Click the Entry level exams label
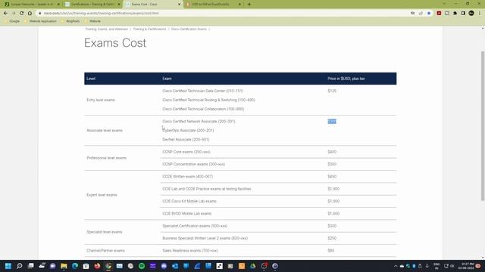The width and height of the screenshot is (485, 272). tap(101, 100)
